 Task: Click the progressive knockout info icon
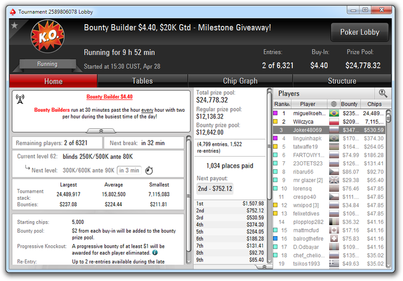(x=155, y=253)
